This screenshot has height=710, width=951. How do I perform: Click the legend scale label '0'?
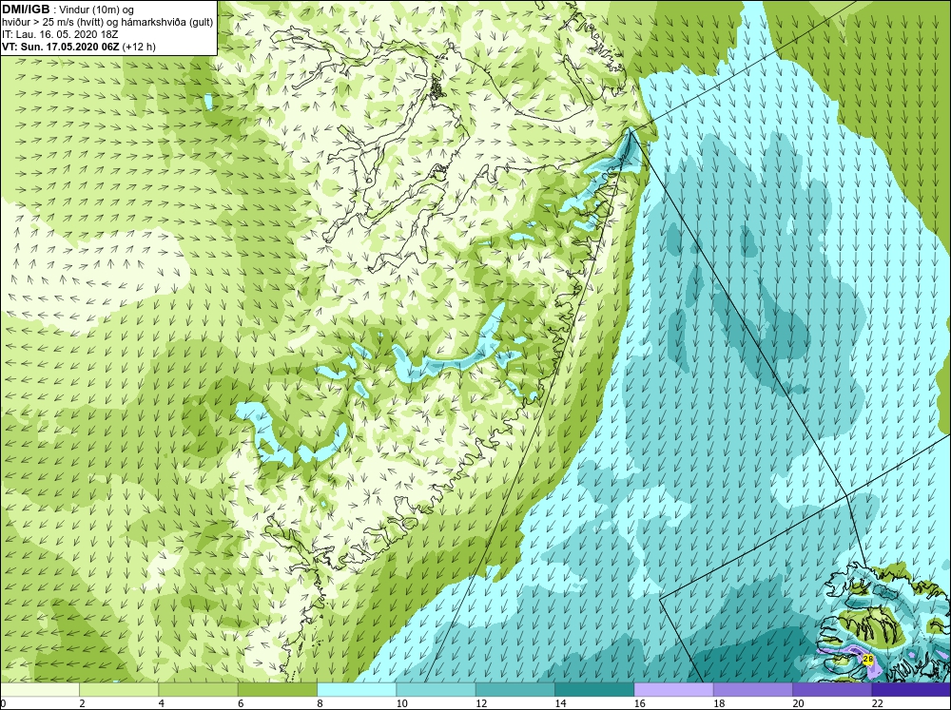pyautogui.click(x=3, y=703)
